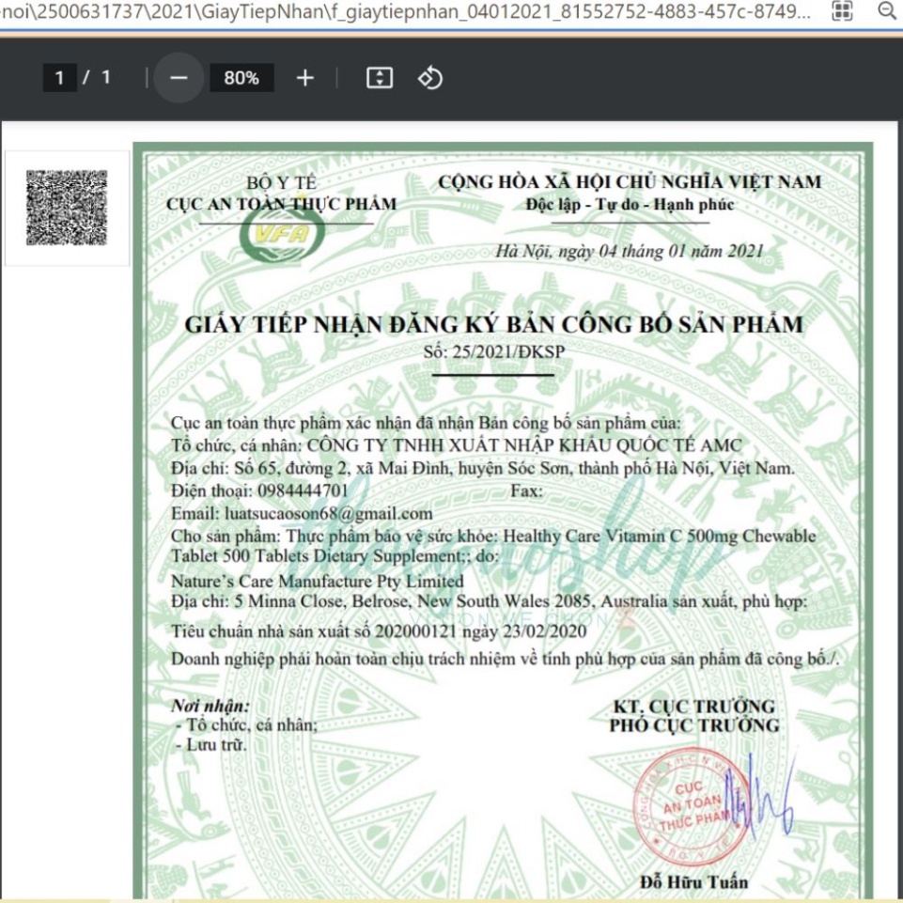Toggle fit to page view
The height and width of the screenshot is (903, 903).
pyautogui.click(x=379, y=78)
